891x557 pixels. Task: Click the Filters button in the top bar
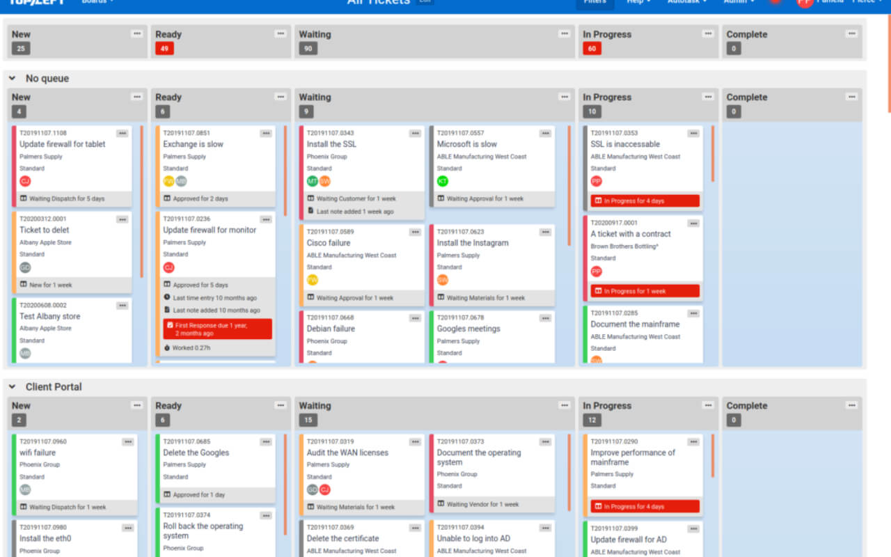point(594,2)
